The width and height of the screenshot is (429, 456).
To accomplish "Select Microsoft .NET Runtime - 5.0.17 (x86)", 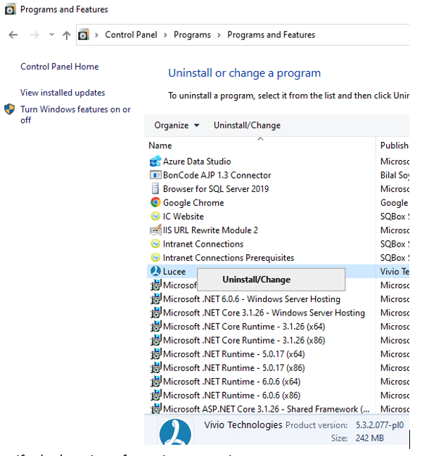I will [233, 368].
